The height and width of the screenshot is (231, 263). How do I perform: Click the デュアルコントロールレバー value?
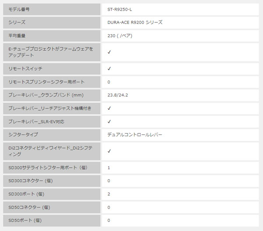(135, 135)
